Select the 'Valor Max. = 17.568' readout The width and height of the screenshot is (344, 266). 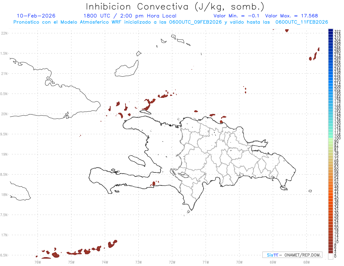pyautogui.click(x=292, y=16)
